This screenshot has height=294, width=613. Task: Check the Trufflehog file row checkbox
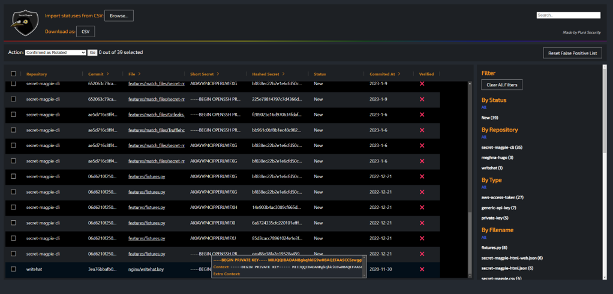tap(13, 130)
